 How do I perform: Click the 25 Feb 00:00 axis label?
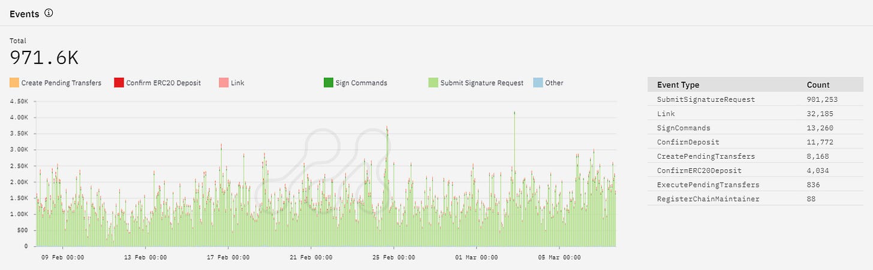coord(393,257)
